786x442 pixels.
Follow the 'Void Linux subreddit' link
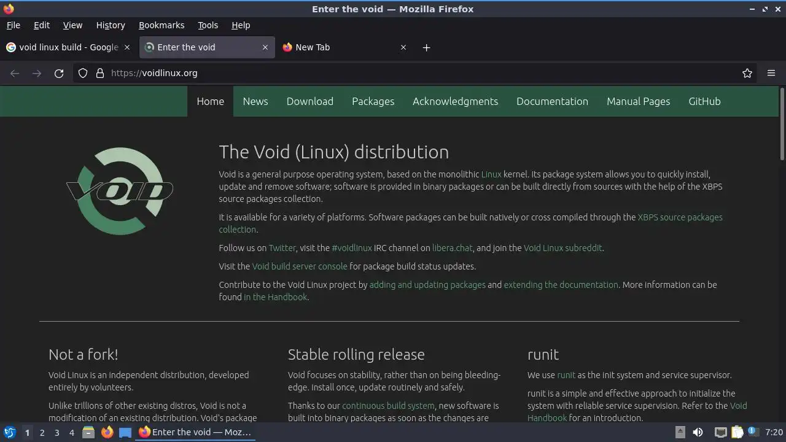click(562, 248)
